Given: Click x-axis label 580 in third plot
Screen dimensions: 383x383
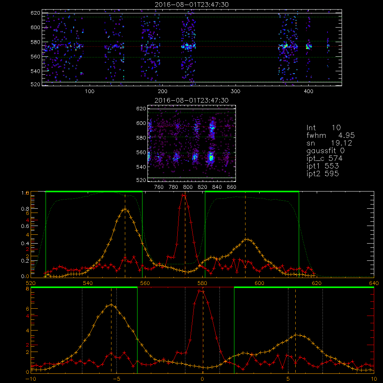Looking at the screenshot, I should pos(202,283).
